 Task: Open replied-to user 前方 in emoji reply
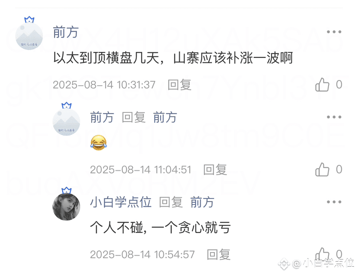[x=165, y=117]
